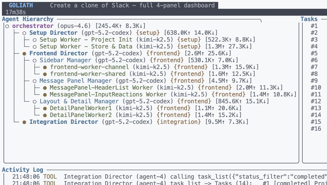Click the status circle beside Sidebar Manager
This screenshot has width=327, height=185.
[35, 60]
